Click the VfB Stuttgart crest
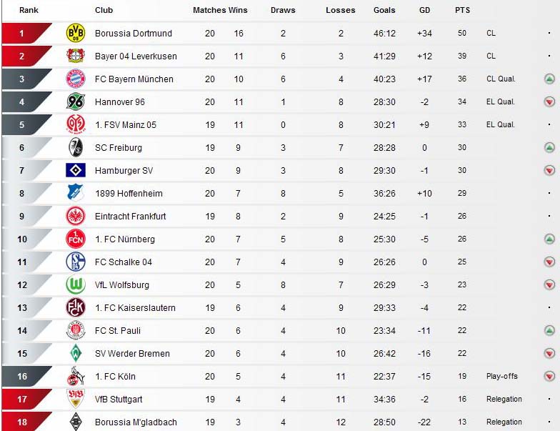The height and width of the screenshot is (431, 560). pyautogui.click(x=76, y=399)
